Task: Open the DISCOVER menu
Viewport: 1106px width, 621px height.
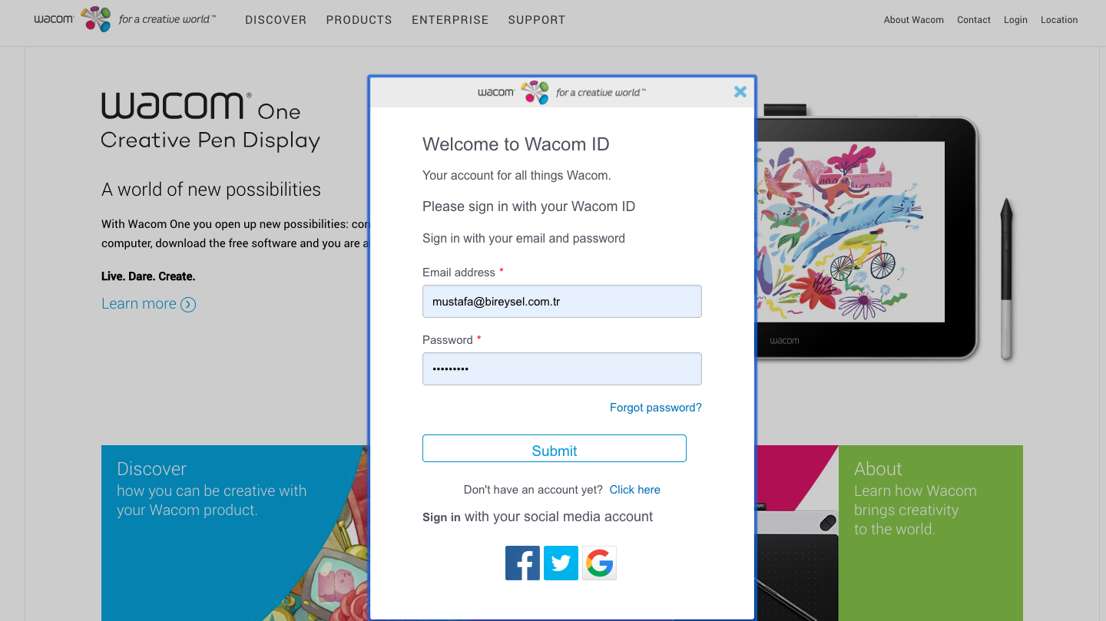Action: click(276, 20)
